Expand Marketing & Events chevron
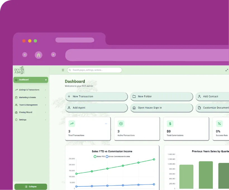The height and width of the screenshot is (190, 229). click(46, 98)
